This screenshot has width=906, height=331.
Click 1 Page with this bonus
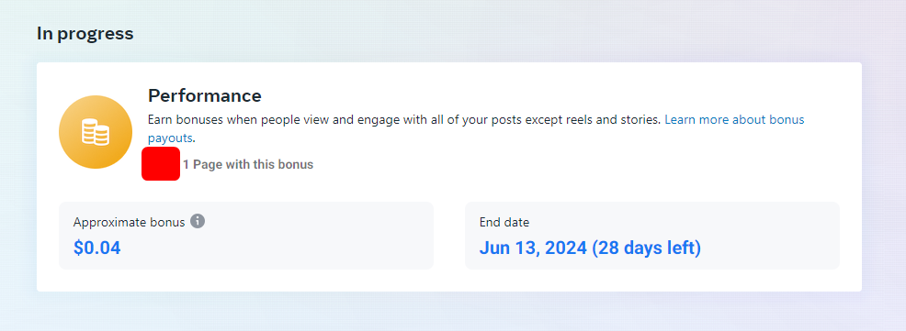[248, 164]
